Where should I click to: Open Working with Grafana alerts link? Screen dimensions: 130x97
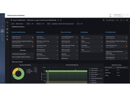(23, 54)
